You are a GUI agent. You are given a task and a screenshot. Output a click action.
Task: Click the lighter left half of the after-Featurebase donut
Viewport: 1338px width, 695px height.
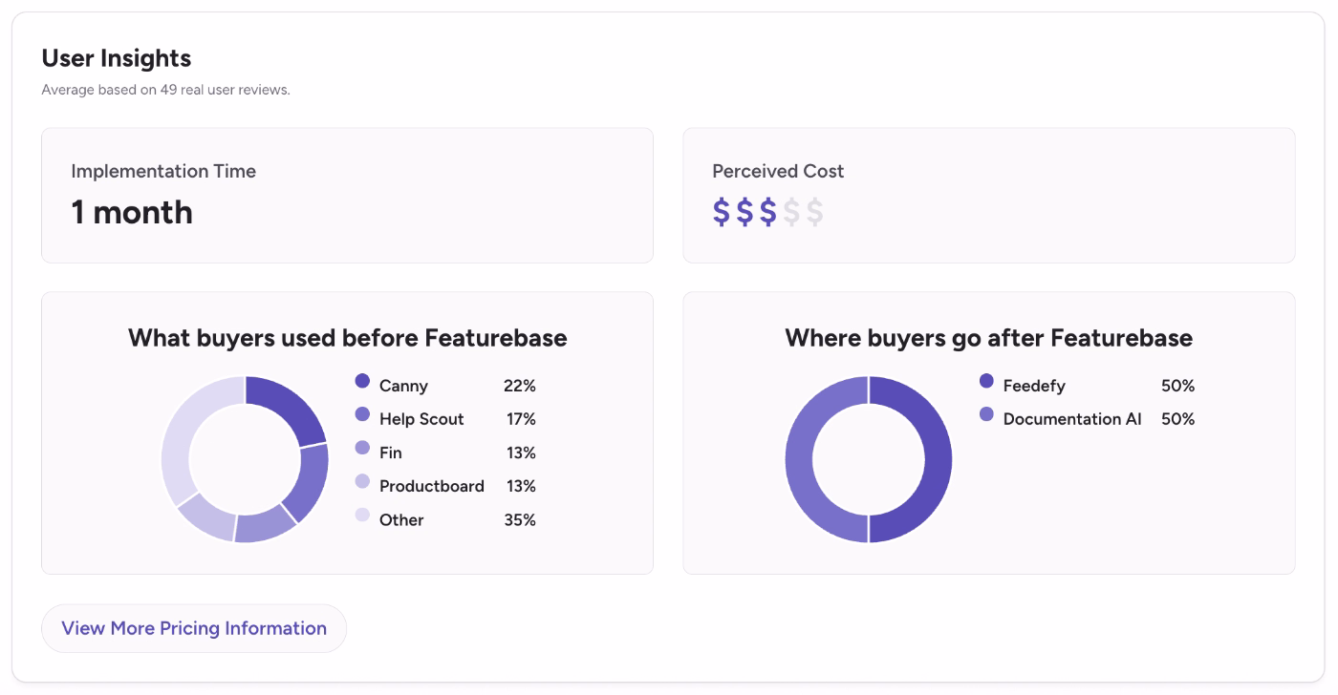pos(799,459)
